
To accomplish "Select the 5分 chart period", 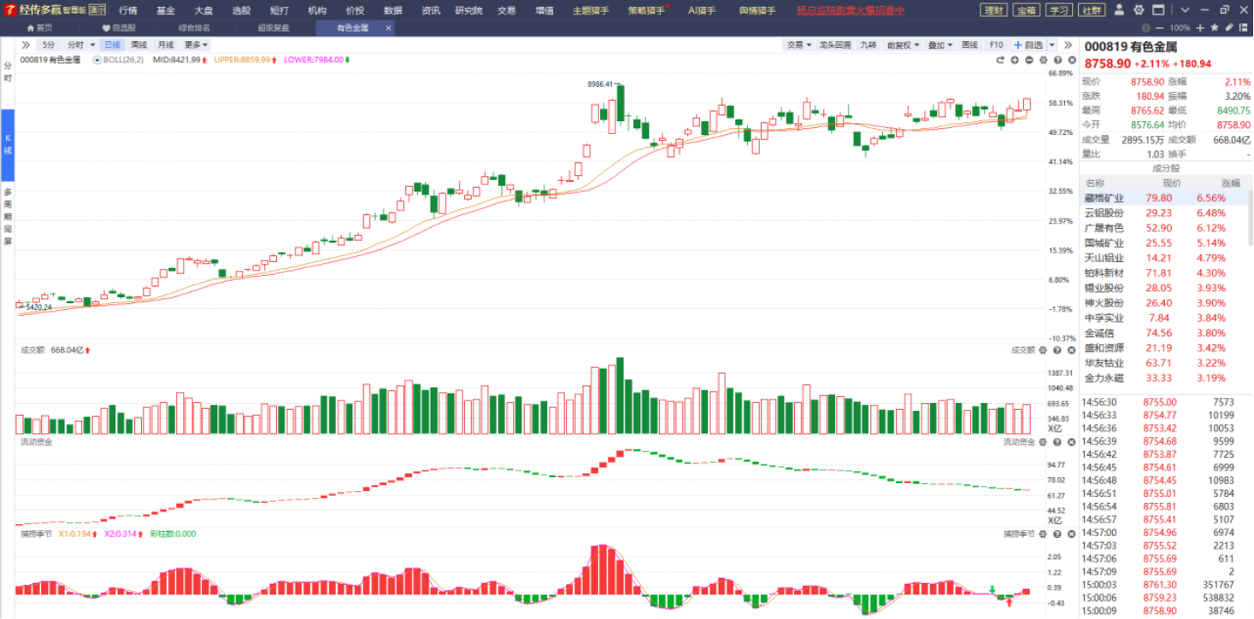I will coord(49,44).
